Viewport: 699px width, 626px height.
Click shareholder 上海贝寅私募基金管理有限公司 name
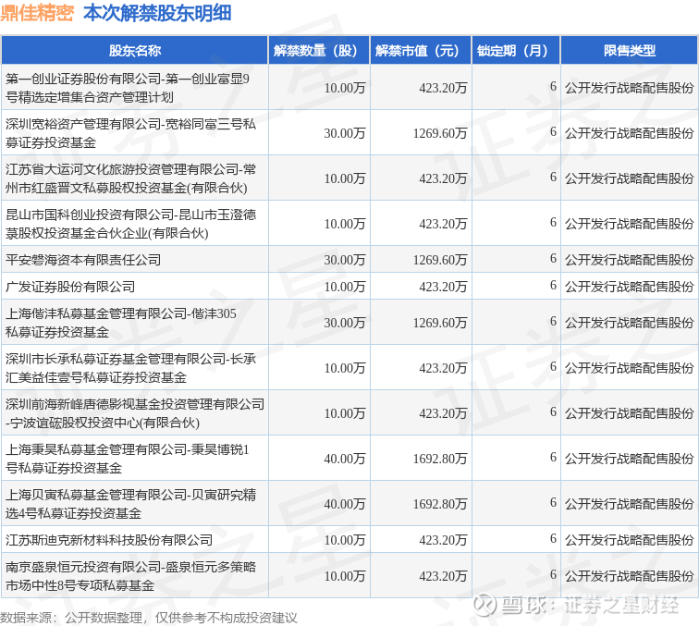click(x=130, y=504)
